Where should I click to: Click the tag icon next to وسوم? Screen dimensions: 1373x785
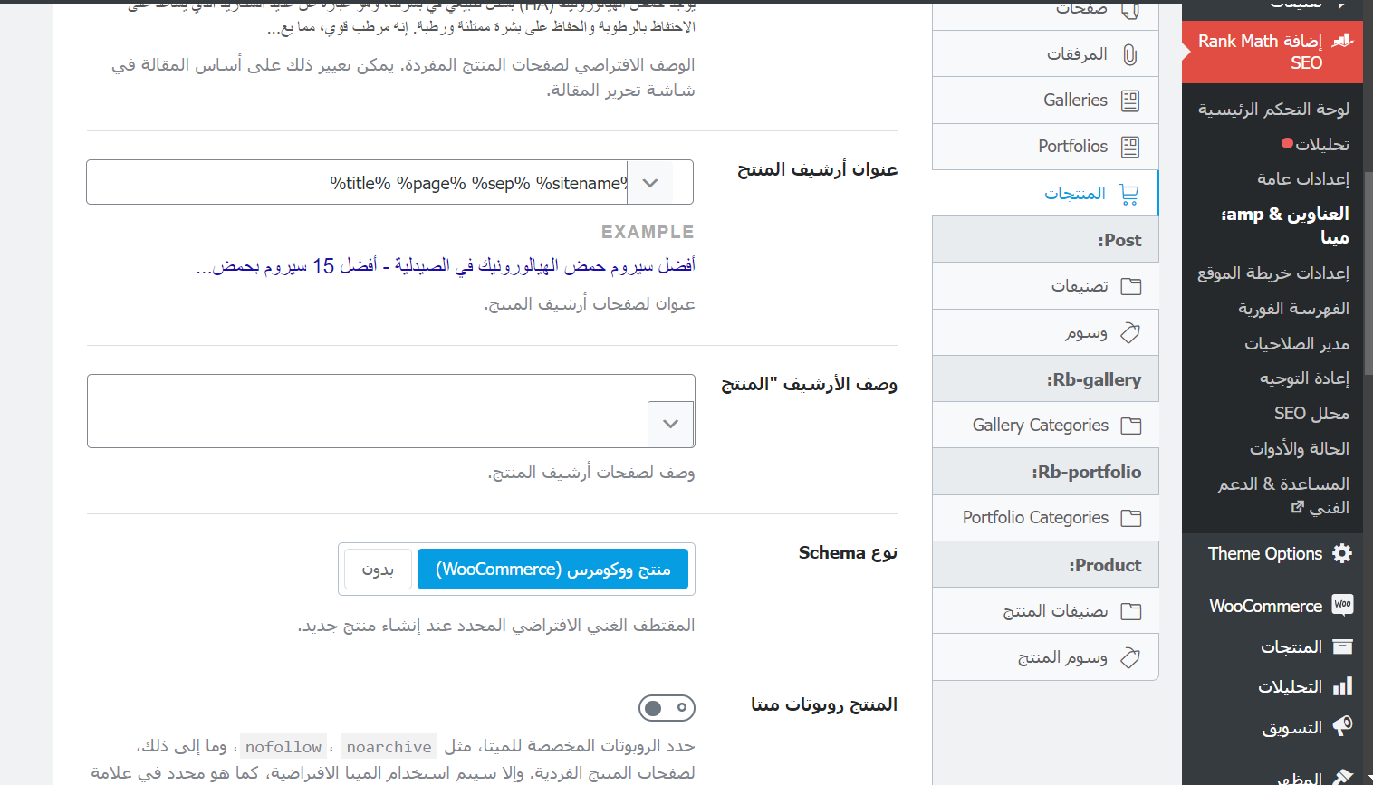tap(1130, 333)
